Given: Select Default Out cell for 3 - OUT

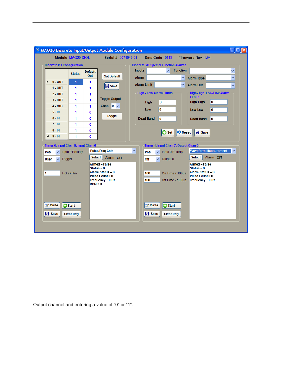Looking at the screenshot, I should [90, 100].
